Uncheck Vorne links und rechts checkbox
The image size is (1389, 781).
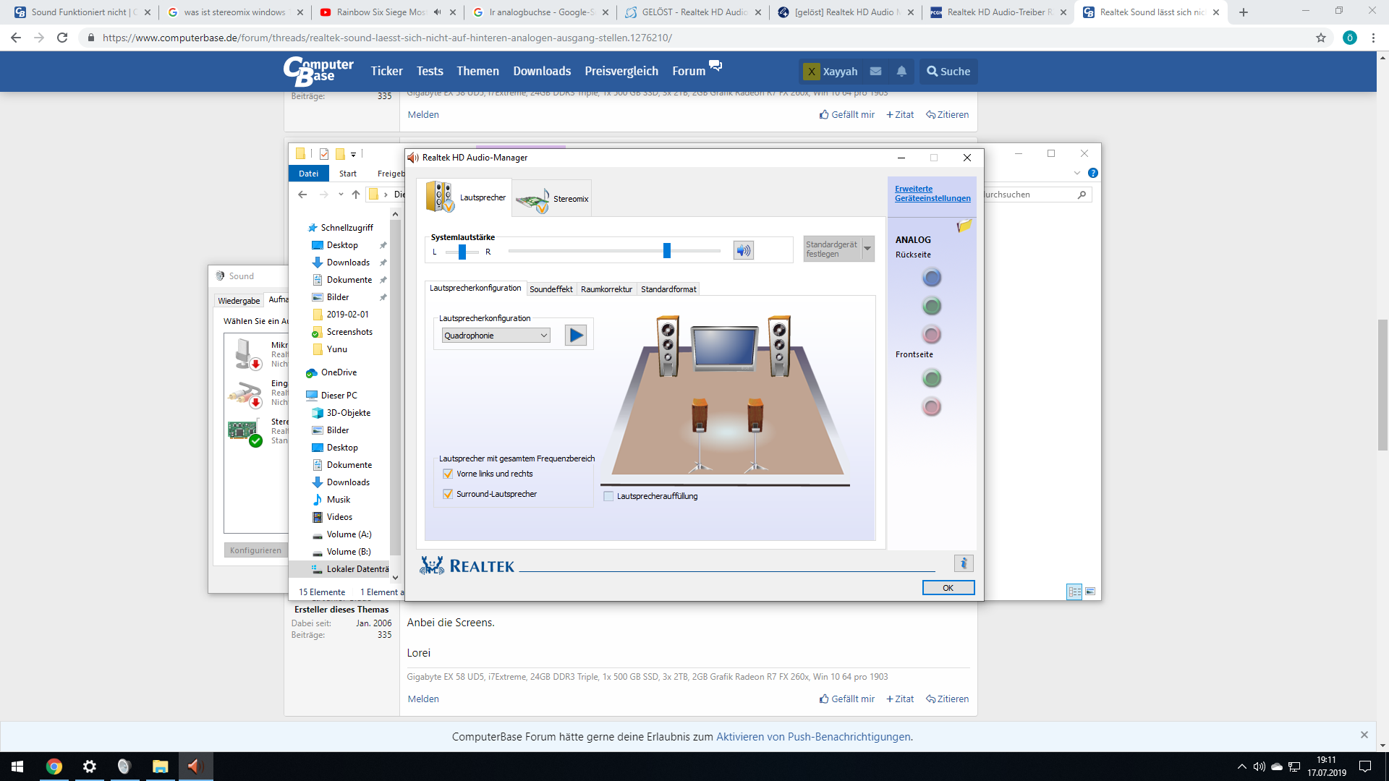click(x=448, y=474)
